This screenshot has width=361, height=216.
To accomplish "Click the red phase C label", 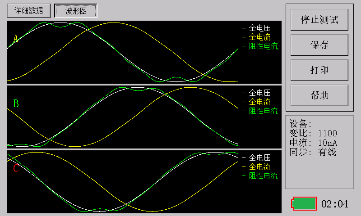I will tap(16, 169).
